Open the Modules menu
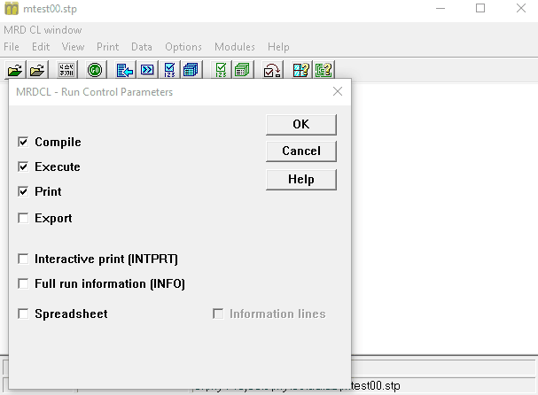This screenshot has height=395, width=538. pos(234,47)
